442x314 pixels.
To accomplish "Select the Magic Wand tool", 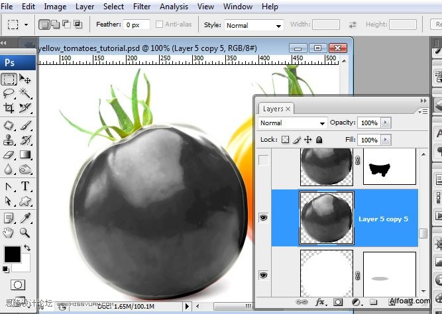I will 25,93.
